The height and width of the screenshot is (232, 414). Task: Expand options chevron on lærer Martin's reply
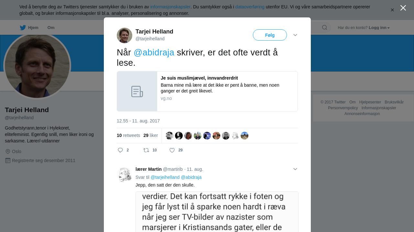(x=295, y=169)
